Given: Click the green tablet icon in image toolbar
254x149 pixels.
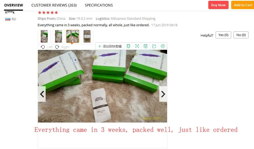Looking at the screenshot, I should [128, 46].
